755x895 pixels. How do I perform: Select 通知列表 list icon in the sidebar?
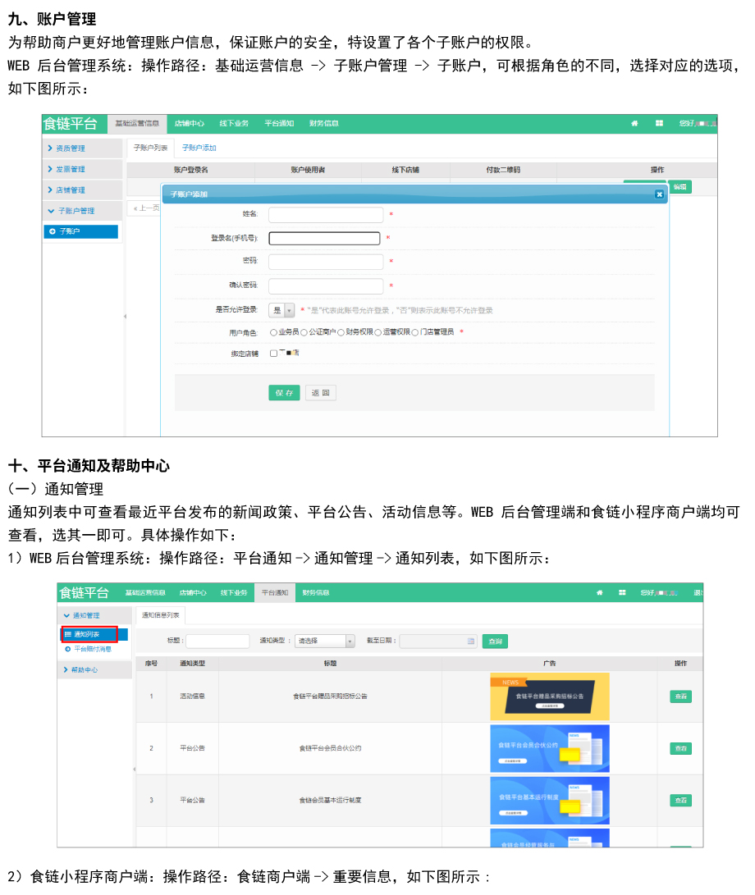click(69, 634)
